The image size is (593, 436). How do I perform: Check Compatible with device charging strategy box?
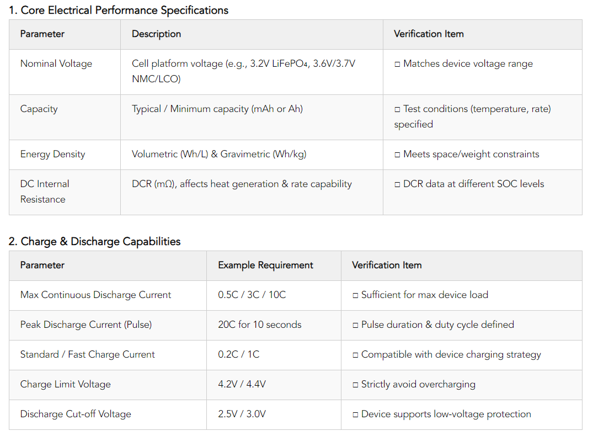pos(355,355)
